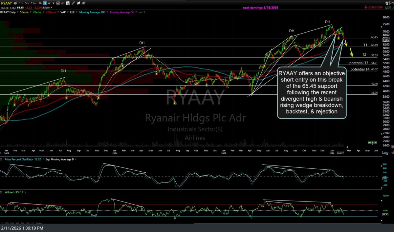Click the folder icon in the top toolbar
This screenshot has width=394, height=232.
click(78, 3)
